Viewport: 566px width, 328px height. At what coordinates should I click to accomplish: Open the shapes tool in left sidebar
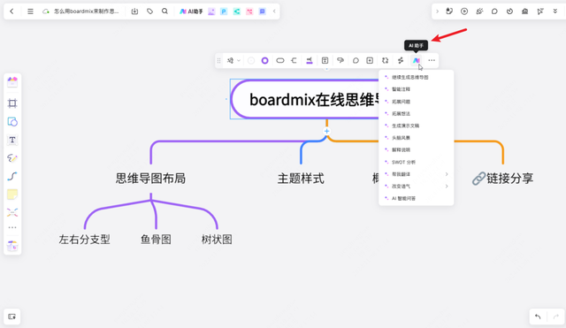coord(12,122)
